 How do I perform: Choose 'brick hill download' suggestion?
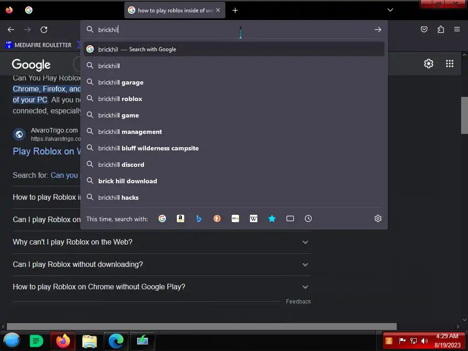click(234, 181)
